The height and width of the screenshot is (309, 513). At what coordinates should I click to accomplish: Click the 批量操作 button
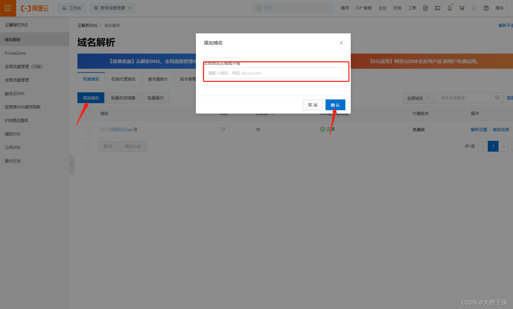pos(156,98)
